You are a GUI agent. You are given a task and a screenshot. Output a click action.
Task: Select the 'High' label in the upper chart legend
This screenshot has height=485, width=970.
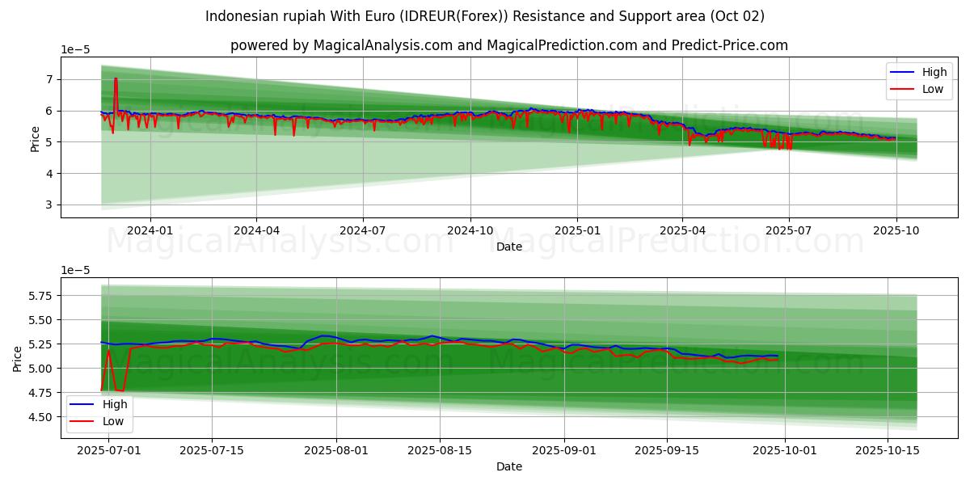[x=934, y=72]
